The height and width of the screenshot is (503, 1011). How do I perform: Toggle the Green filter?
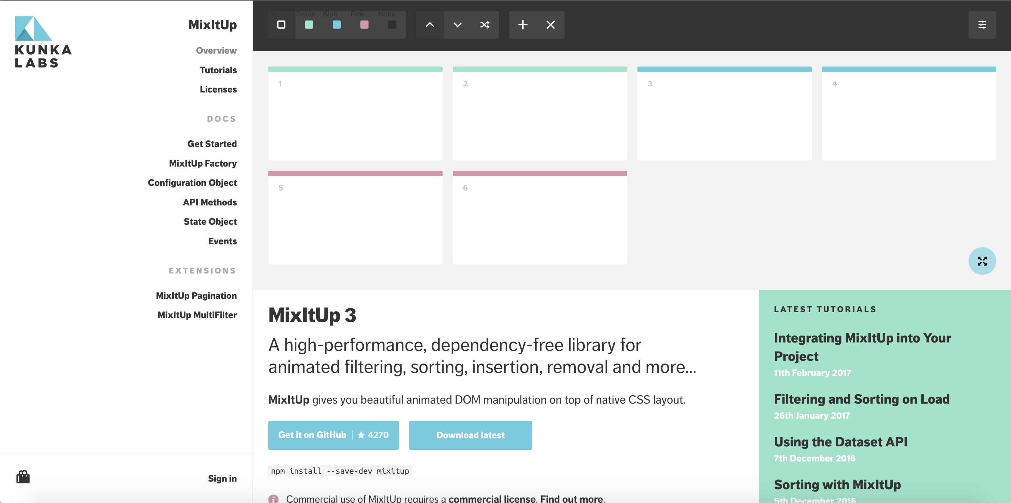point(309,25)
